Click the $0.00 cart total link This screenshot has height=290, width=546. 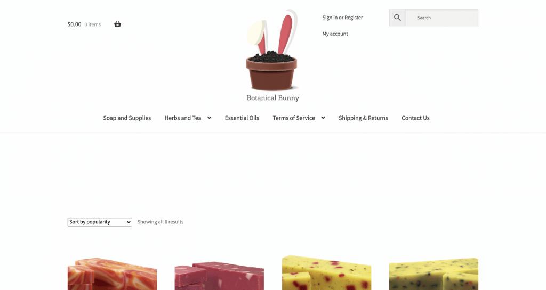tap(74, 24)
